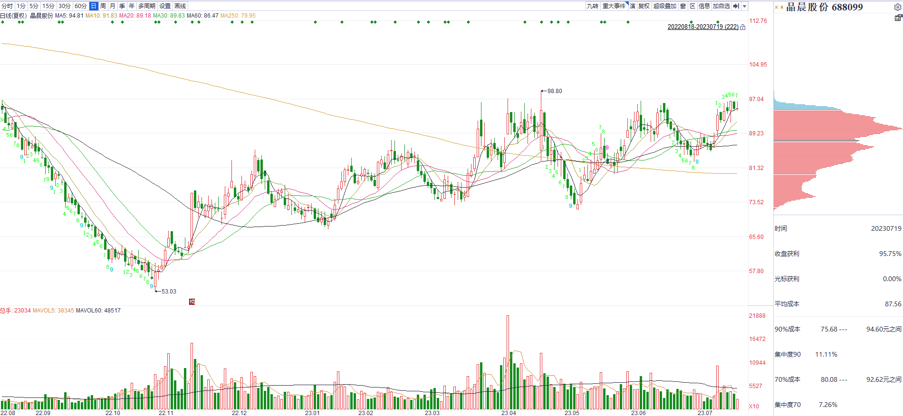Switch to 年 yearly period
903x416 pixels.
click(132, 6)
